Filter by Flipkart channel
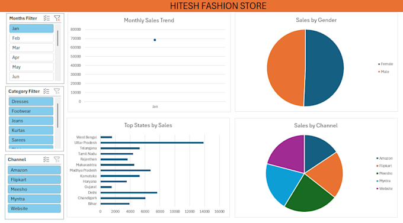Viewport: 403px width, 223px height. pos(34,180)
